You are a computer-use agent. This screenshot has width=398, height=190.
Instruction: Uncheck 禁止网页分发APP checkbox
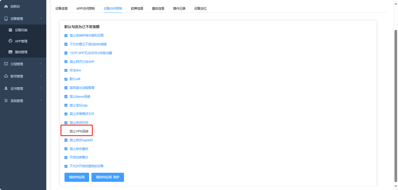[x=66, y=62]
